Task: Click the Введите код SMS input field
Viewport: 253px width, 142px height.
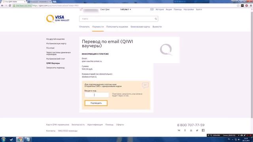Action: coord(96,95)
